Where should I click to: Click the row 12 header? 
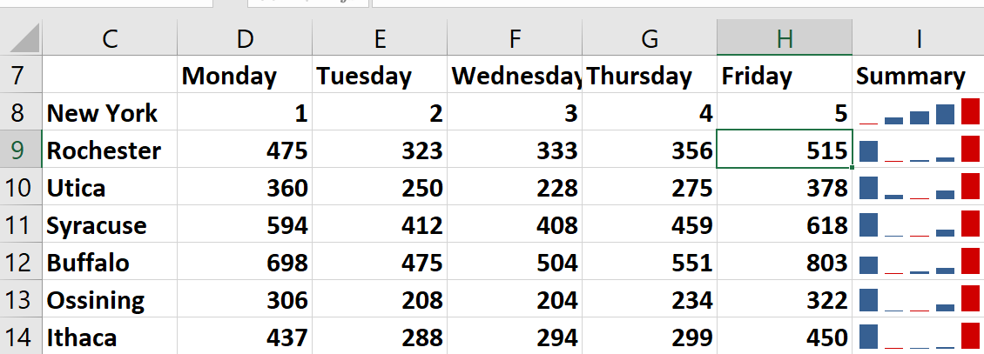click(x=20, y=263)
